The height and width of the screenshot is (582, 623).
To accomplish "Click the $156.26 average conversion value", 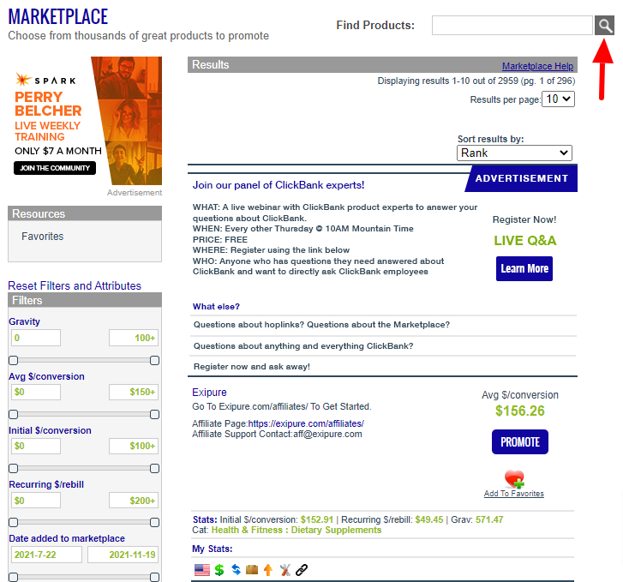I will click(519, 411).
